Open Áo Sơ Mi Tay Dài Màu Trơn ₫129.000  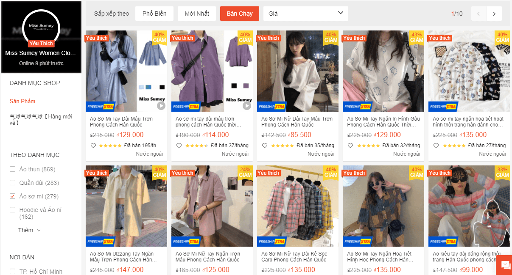click(x=121, y=122)
